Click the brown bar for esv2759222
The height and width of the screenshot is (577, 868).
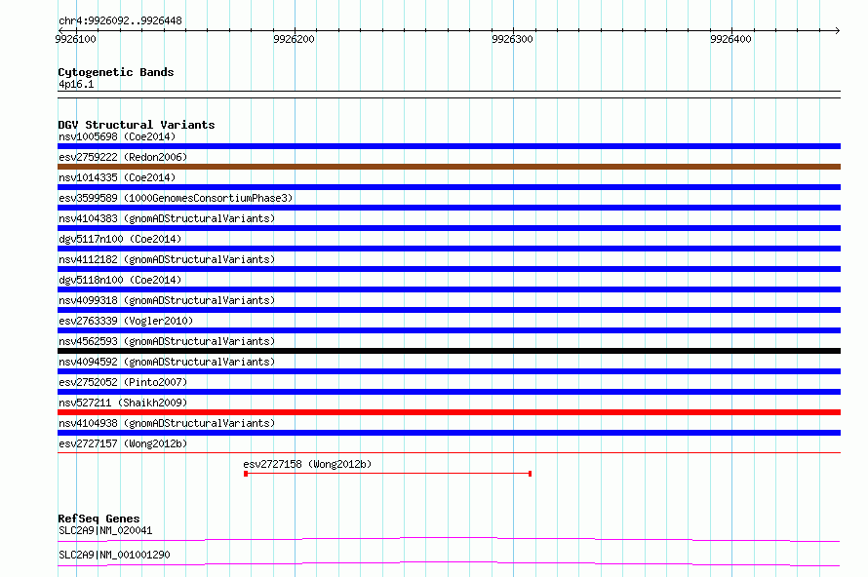coord(449,167)
